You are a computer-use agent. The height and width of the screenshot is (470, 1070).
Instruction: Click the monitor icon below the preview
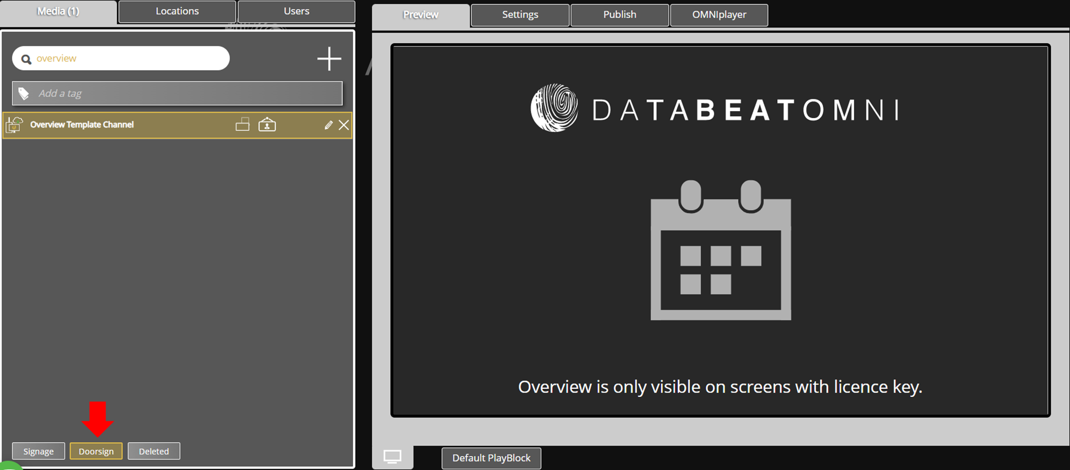(x=392, y=457)
